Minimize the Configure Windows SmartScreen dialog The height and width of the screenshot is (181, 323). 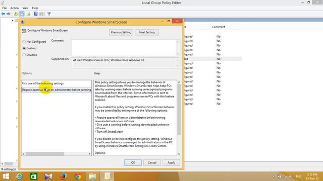163,21
